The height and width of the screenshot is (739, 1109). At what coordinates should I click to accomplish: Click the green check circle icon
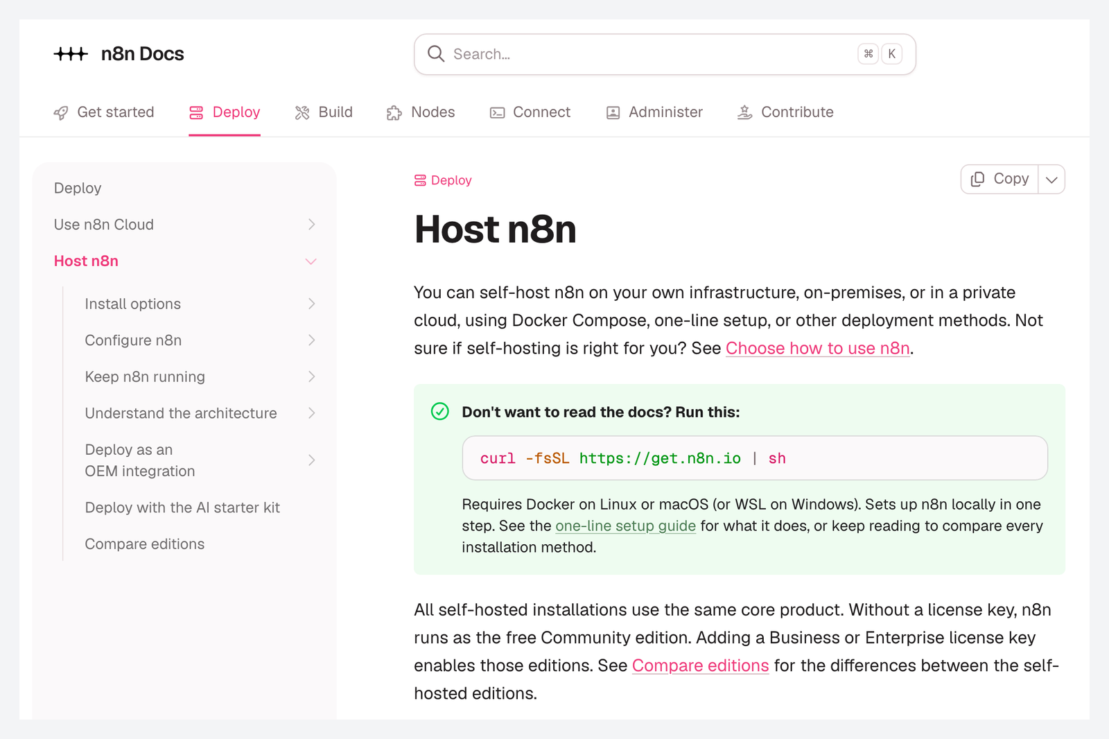coord(440,412)
